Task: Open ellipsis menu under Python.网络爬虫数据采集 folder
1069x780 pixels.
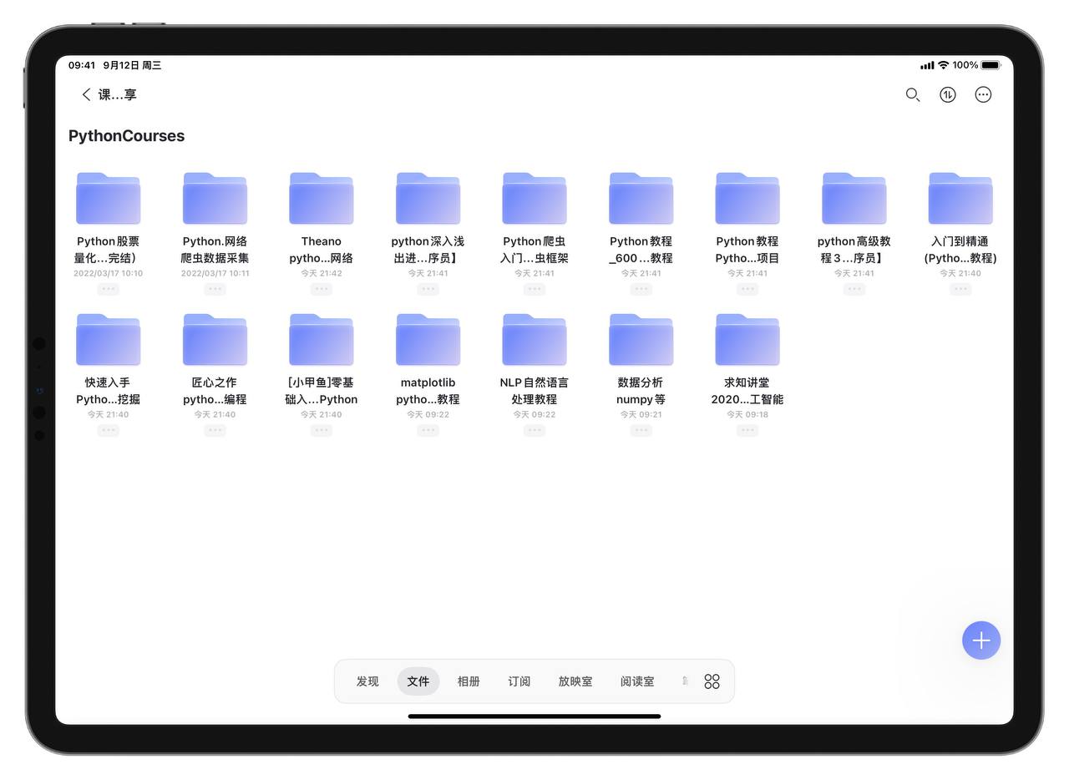Action: click(215, 289)
